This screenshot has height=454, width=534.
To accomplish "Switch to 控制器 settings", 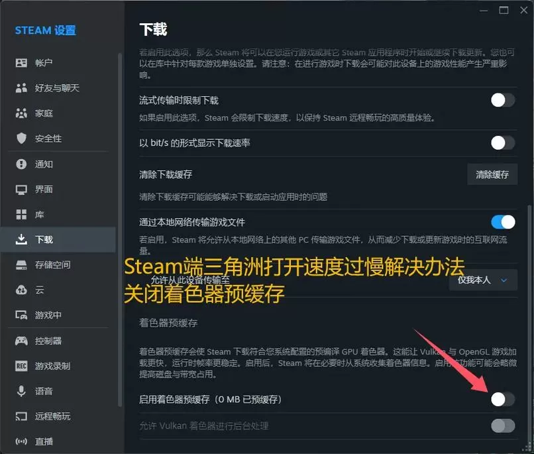I will click(58, 341).
